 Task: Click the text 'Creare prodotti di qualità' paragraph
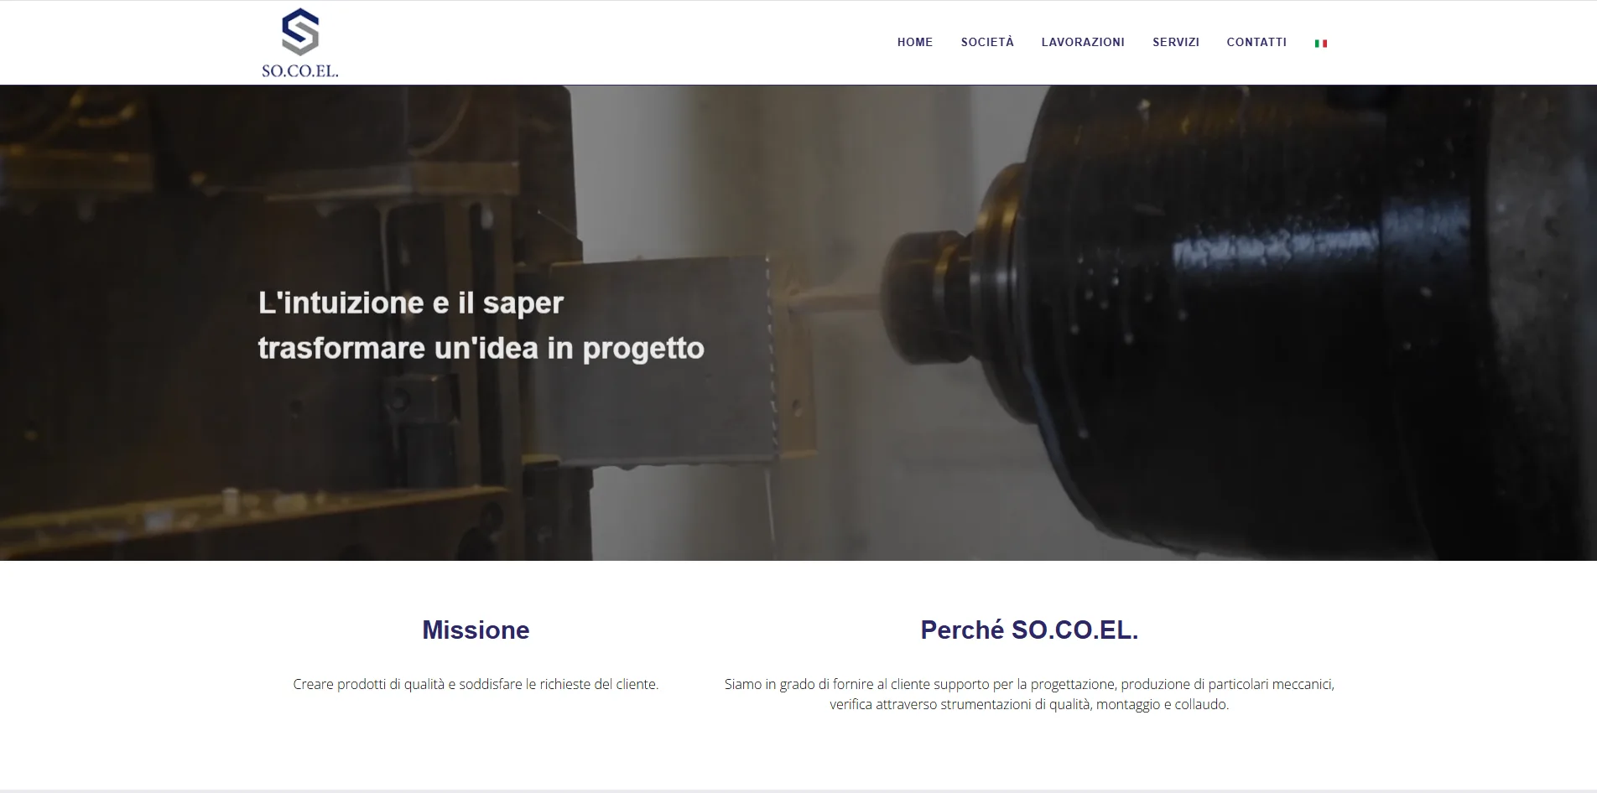click(476, 684)
